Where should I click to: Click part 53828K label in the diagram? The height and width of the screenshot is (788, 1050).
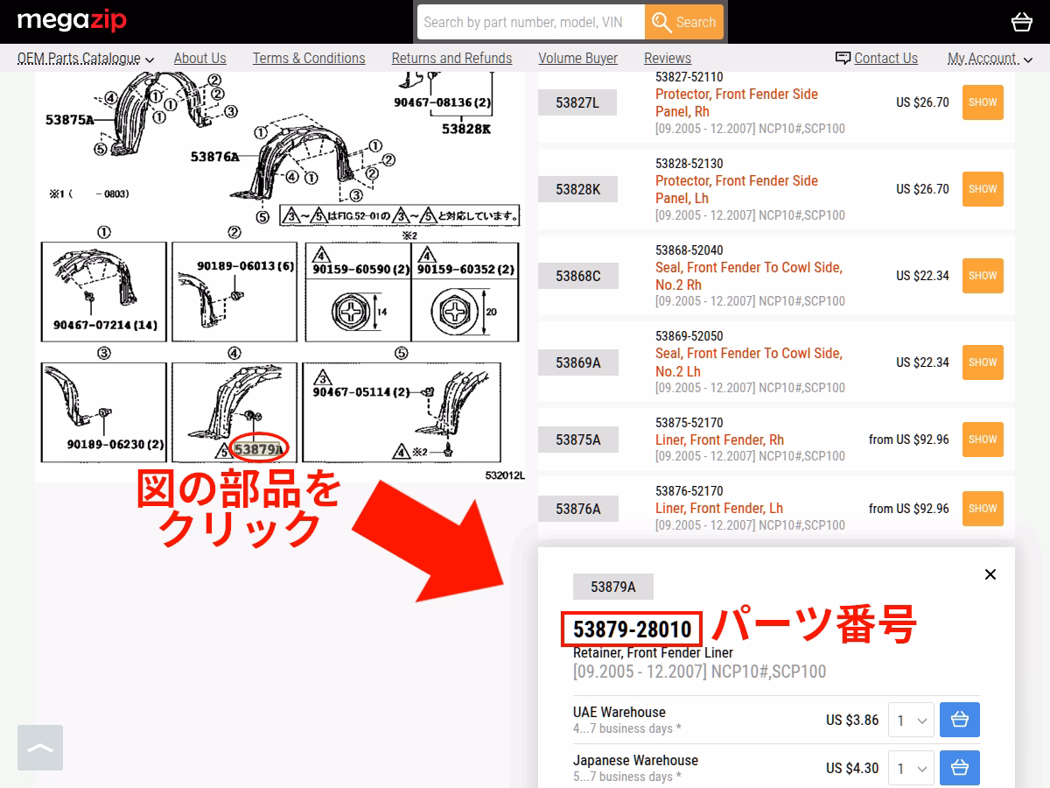click(x=466, y=129)
